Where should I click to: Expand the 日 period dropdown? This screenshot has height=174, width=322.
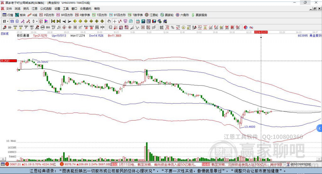click(x=8, y=21)
